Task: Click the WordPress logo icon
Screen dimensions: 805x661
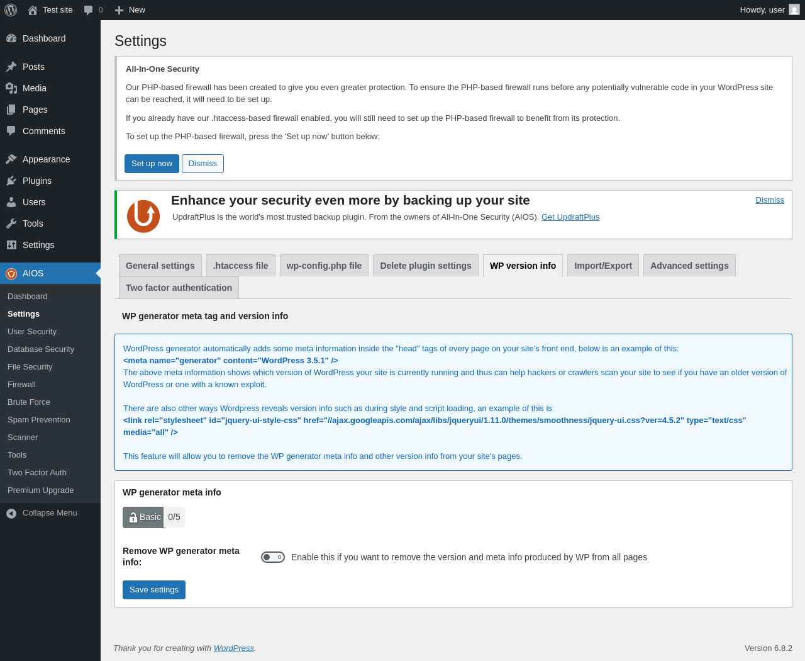Action: point(11,10)
